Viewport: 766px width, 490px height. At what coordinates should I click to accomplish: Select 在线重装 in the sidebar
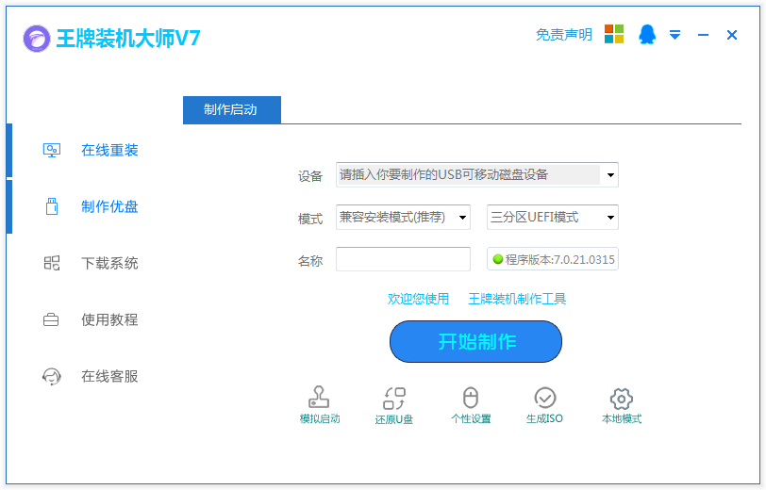tap(109, 150)
